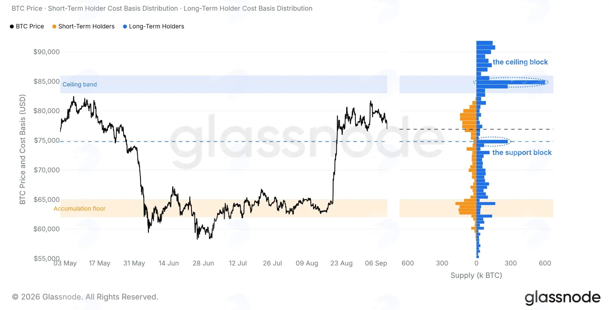Click the glassnode logo at bottom right
The width and height of the screenshot is (609, 310).
[562, 297]
